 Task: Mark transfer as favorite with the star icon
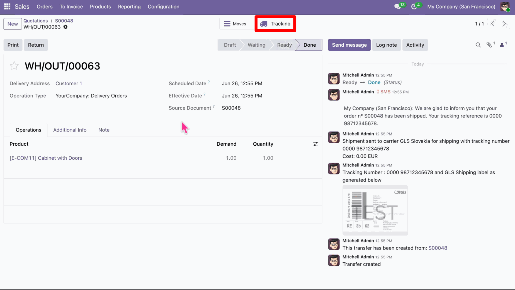click(14, 66)
